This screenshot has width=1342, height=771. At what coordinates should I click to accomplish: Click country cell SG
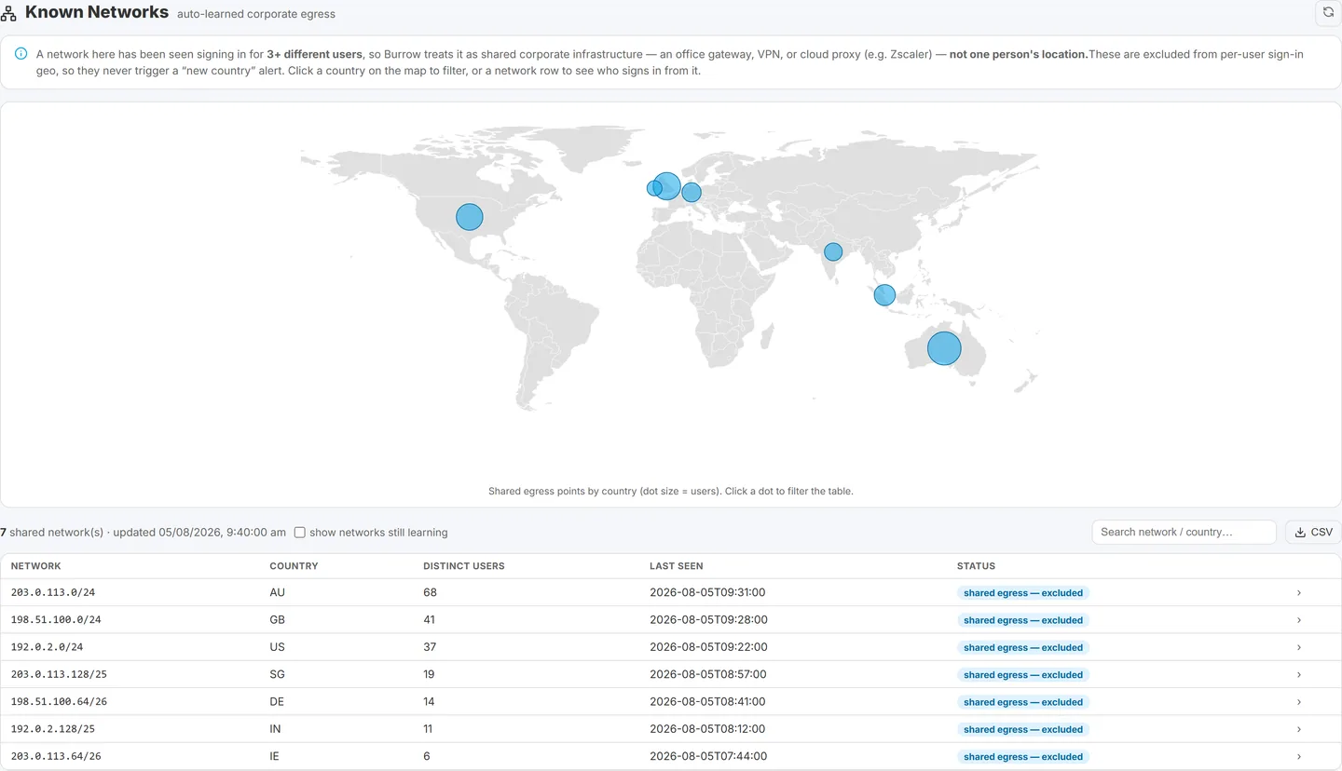point(277,674)
